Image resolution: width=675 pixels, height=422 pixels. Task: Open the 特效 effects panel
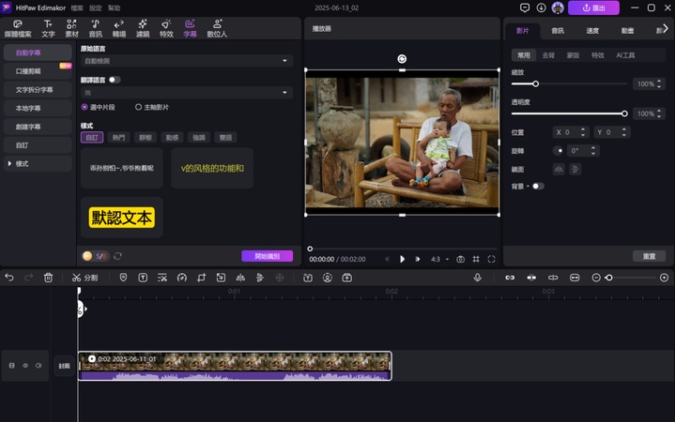(x=166, y=28)
